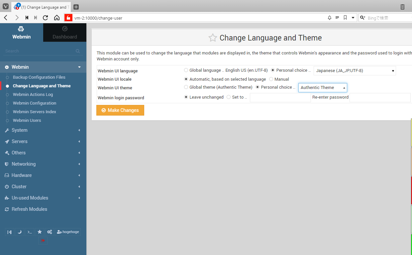Screen dimensions: 412x255
Task: Select Automatic locale radio option
Action: pos(186,79)
